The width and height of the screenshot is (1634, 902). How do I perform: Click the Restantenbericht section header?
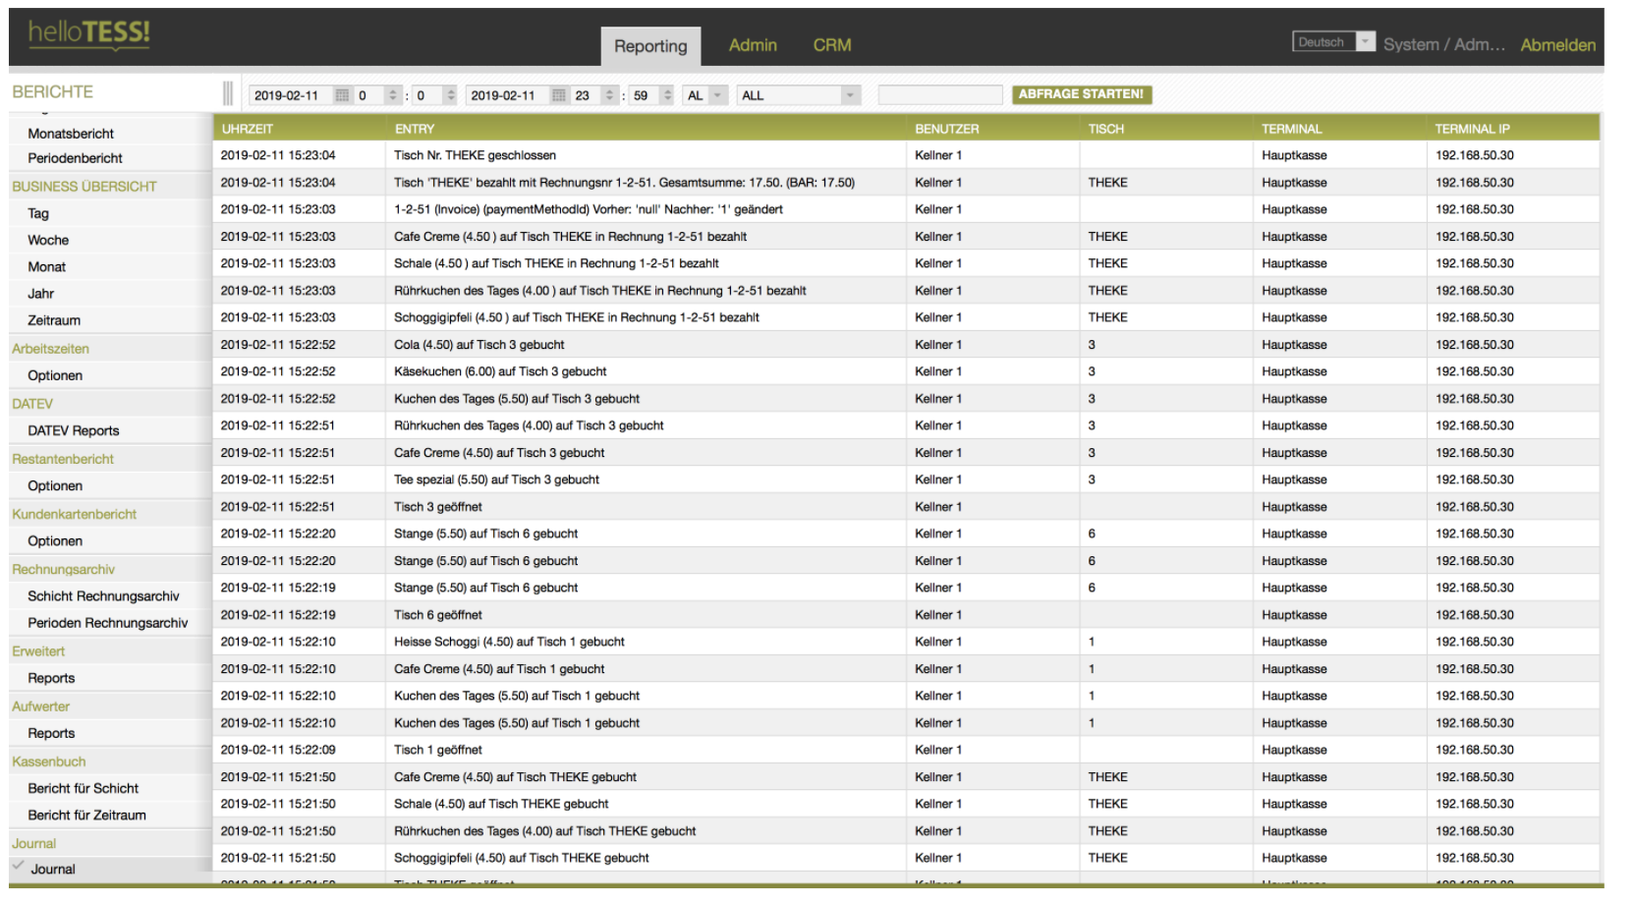[63, 459]
